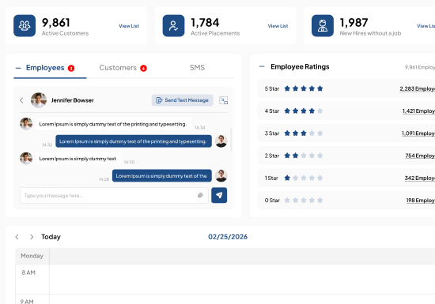The image size is (435, 304).
Task: Open 342 Employees link in 1 Star row
Action: pos(420,178)
